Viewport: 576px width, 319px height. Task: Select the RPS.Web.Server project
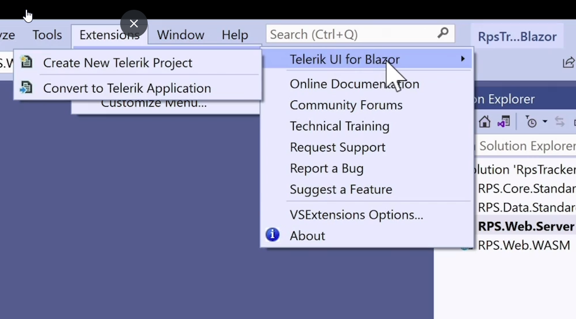tap(525, 226)
